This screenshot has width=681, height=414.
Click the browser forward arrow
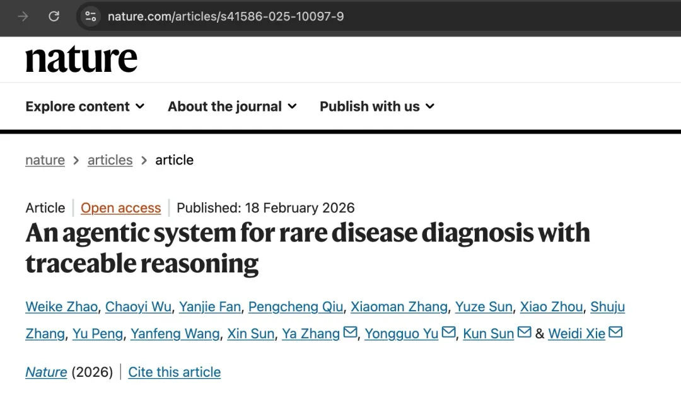click(23, 16)
